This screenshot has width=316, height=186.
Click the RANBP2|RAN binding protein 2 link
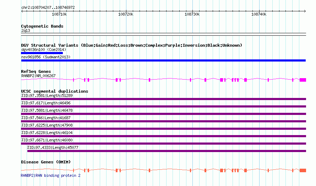[50, 175]
